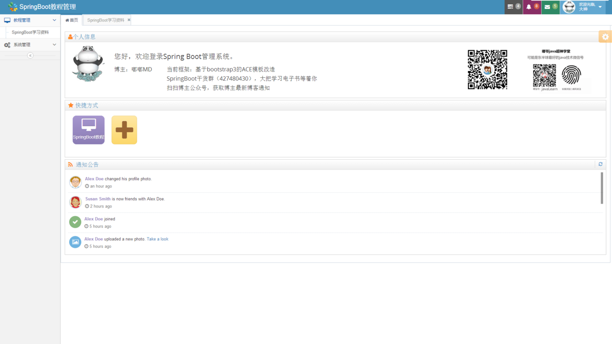Open Alex Doe link on the joined entry
The image size is (612, 344).
94,219
